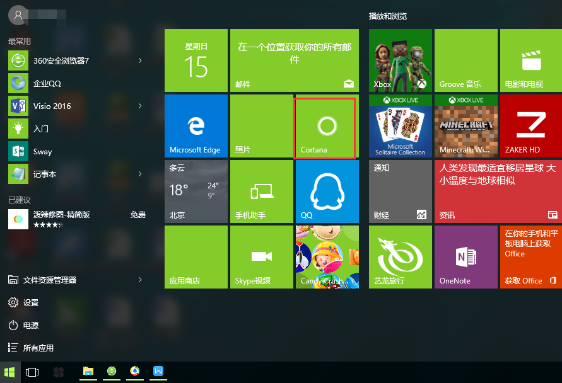
Task: Expand the Visio 2016 jump list arrow
Action: (x=140, y=106)
